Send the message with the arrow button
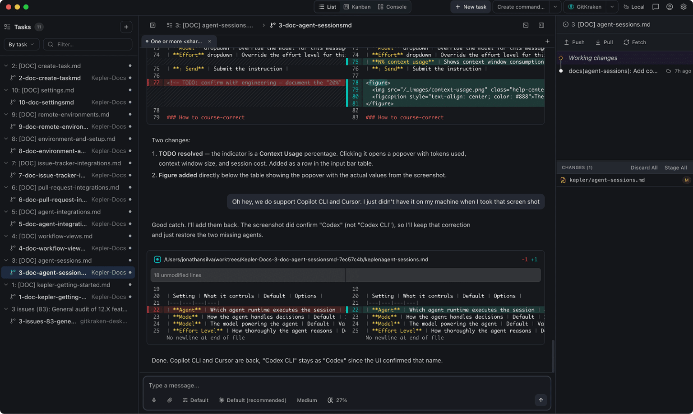 [541, 400]
